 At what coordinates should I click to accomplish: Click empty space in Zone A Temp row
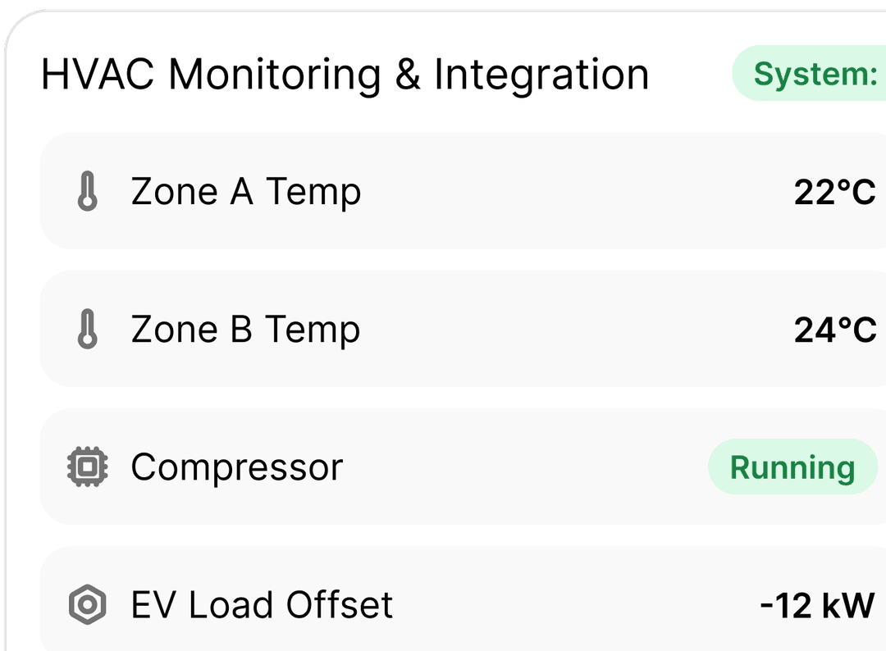pyautogui.click(x=565, y=191)
